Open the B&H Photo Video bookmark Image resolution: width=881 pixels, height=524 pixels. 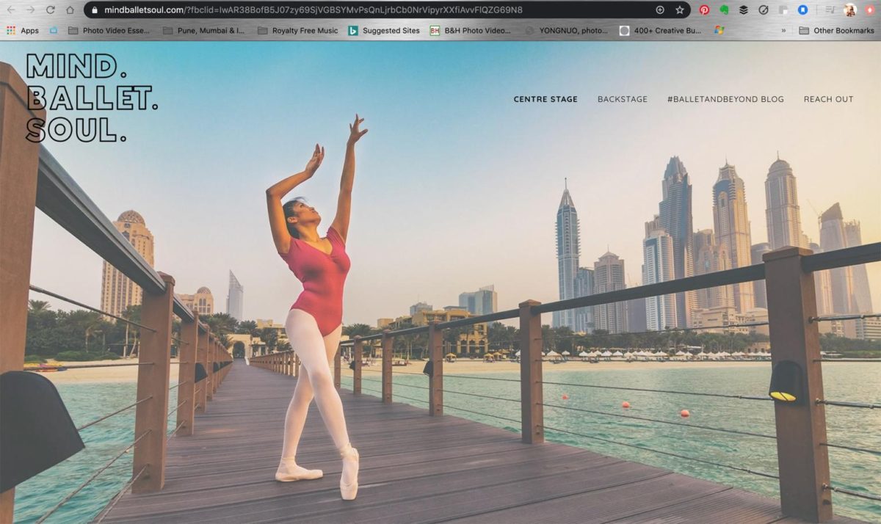(471, 30)
